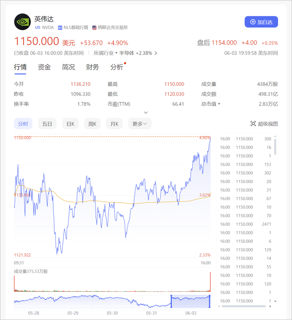Select the 分时 chart view
This screenshot has width=292, height=320.
coord(23,124)
